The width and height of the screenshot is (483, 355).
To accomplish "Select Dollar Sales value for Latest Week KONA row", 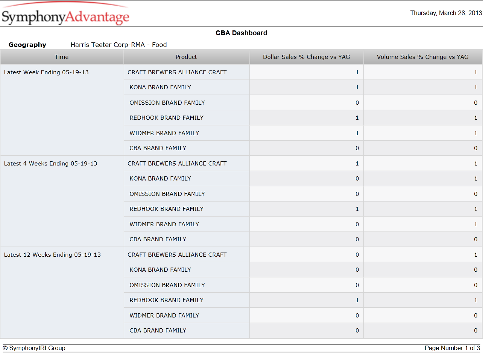I will 307,87.
